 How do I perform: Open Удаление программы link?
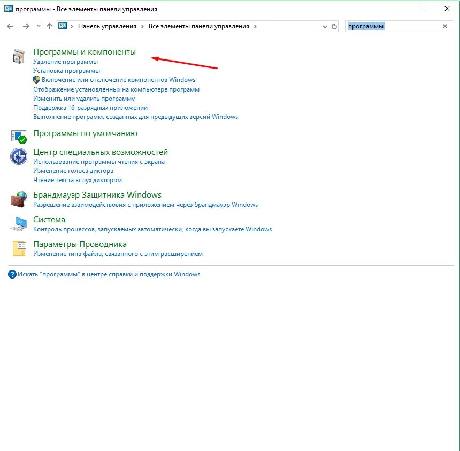click(x=65, y=62)
